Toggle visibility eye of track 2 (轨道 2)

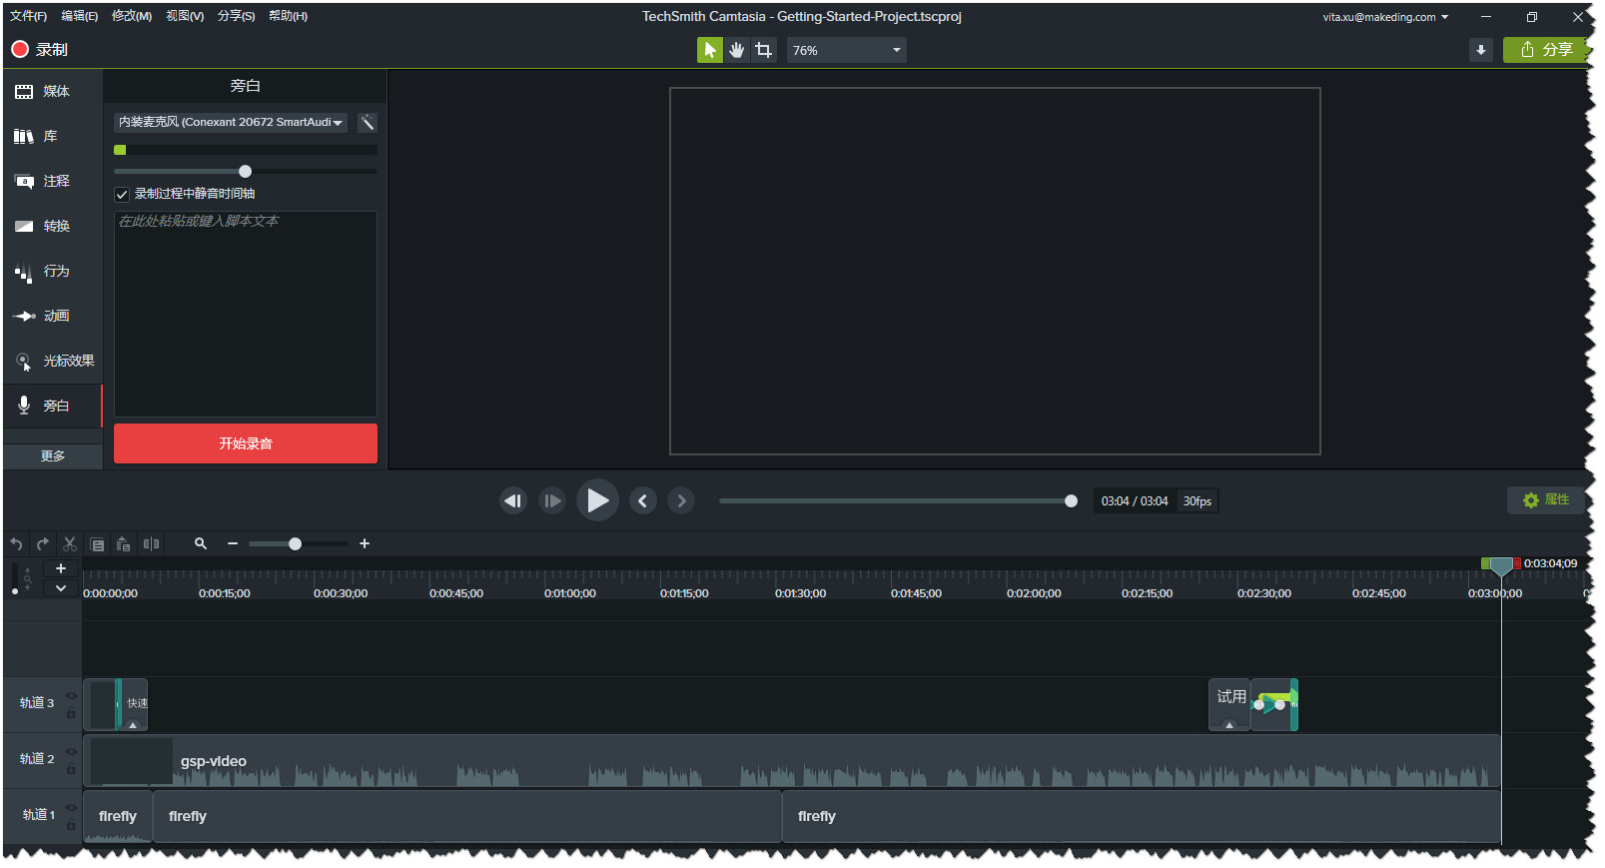[71, 752]
